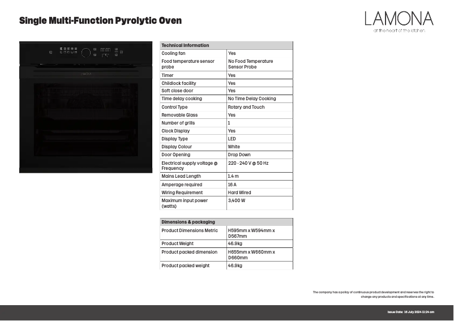Image resolution: width=454 pixels, height=321 pixels.
Task: Click the power icon on oven panel
Action: pyautogui.click(x=51, y=53)
